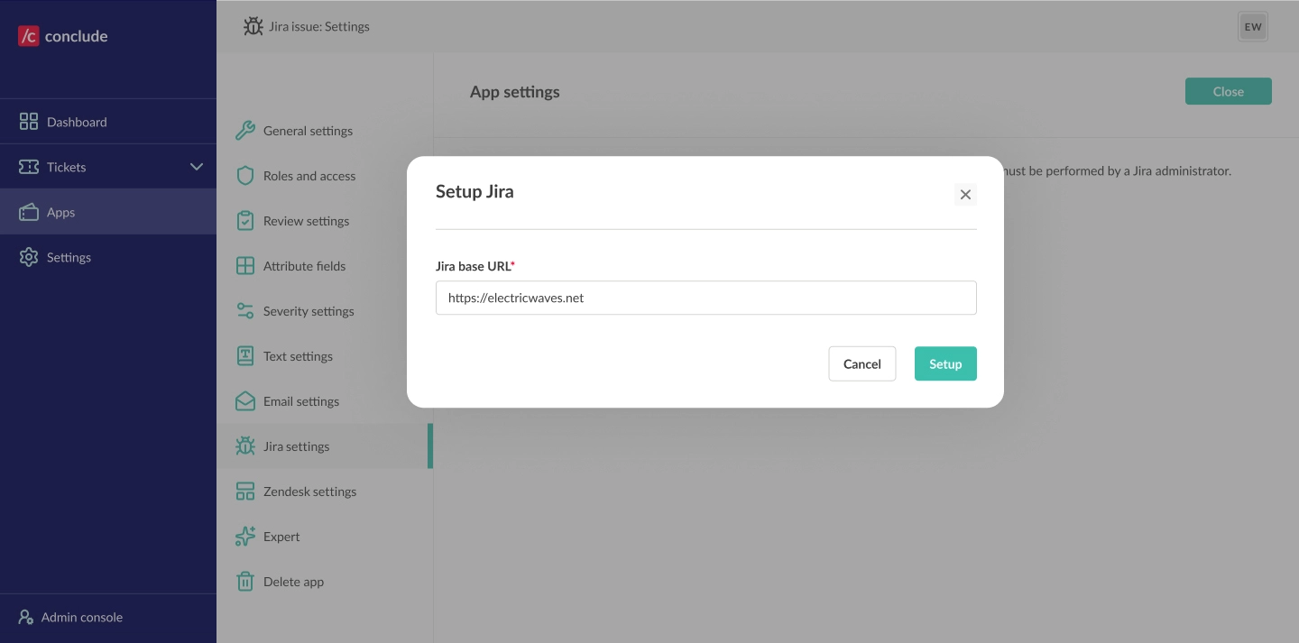This screenshot has width=1299, height=643.
Task: Click the Jira base URL input field
Action: click(705, 298)
